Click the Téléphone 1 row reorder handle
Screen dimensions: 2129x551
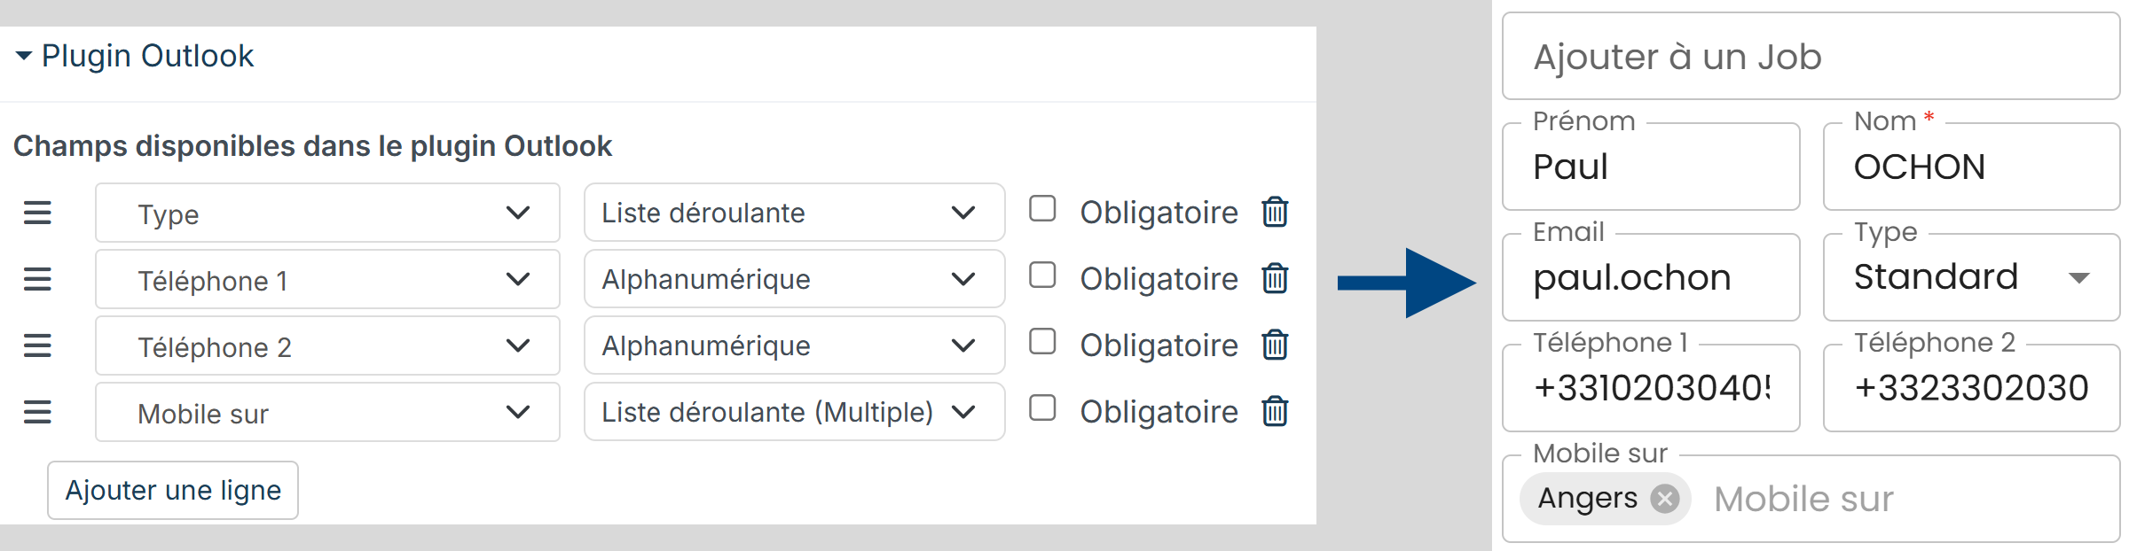37,279
